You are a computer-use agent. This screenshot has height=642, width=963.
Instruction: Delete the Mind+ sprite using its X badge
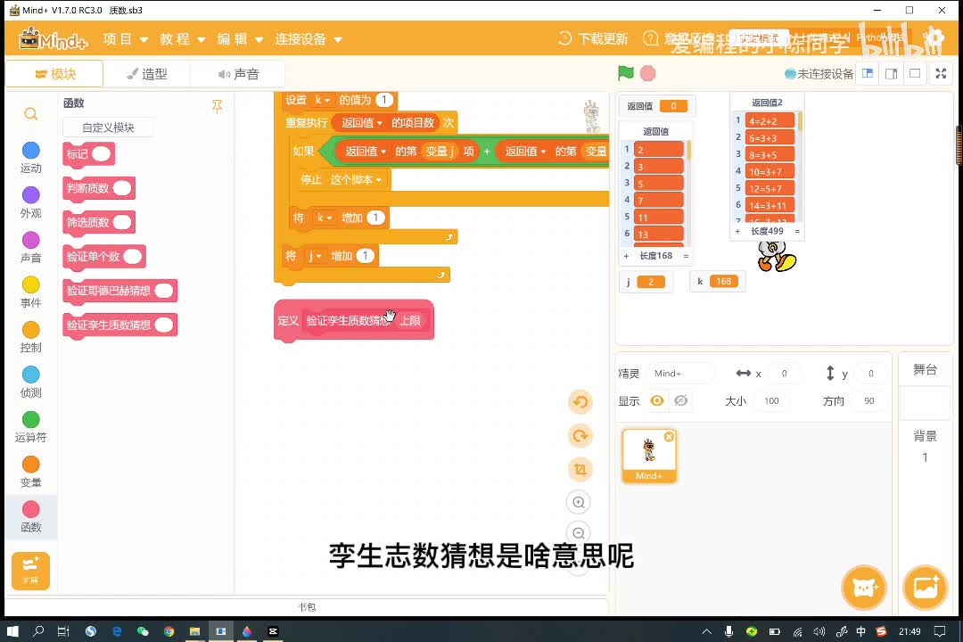click(x=669, y=436)
